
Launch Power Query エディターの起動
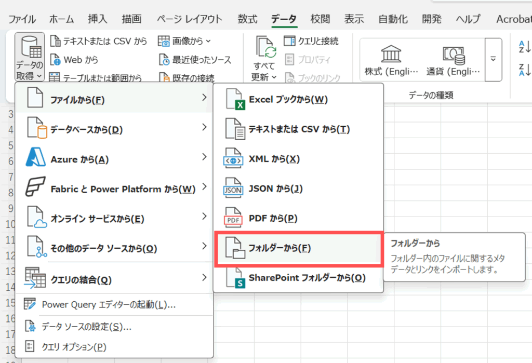(x=108, y=305)
